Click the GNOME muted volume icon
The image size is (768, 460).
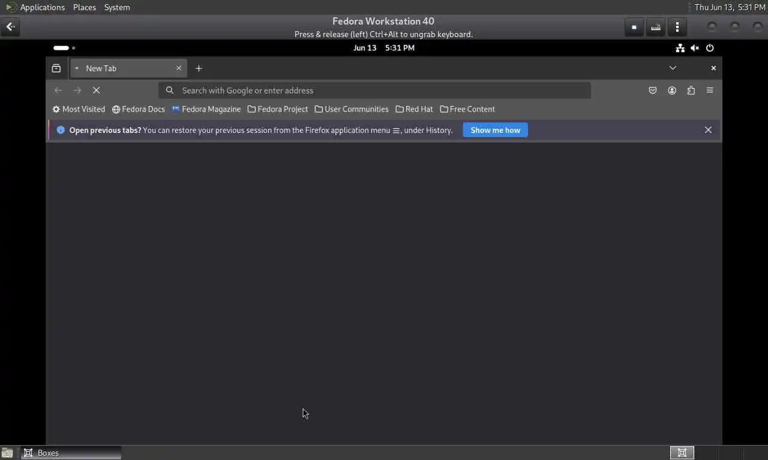pyautogui.click(x=695, y=48)
